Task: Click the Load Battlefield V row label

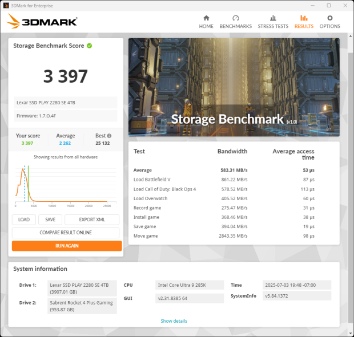Action: [x=152, y=180]
